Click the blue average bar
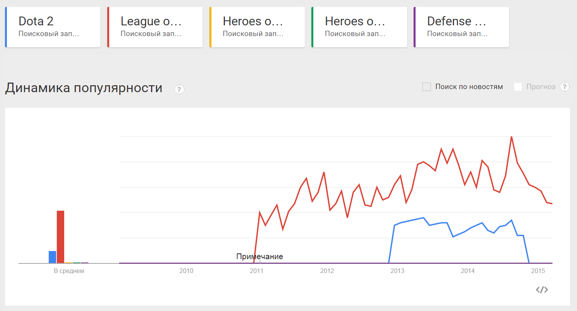The height and width of the screenshot is (311, 577). coord(52,257)
